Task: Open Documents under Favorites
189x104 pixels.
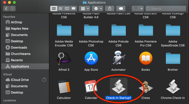Action: click(x=25, y=35)
